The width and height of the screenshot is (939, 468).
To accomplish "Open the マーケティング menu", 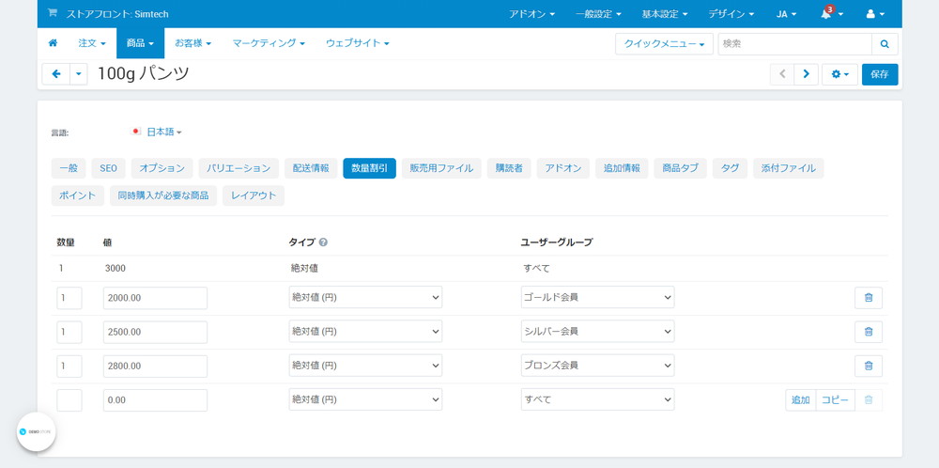I will click(269, 43).
